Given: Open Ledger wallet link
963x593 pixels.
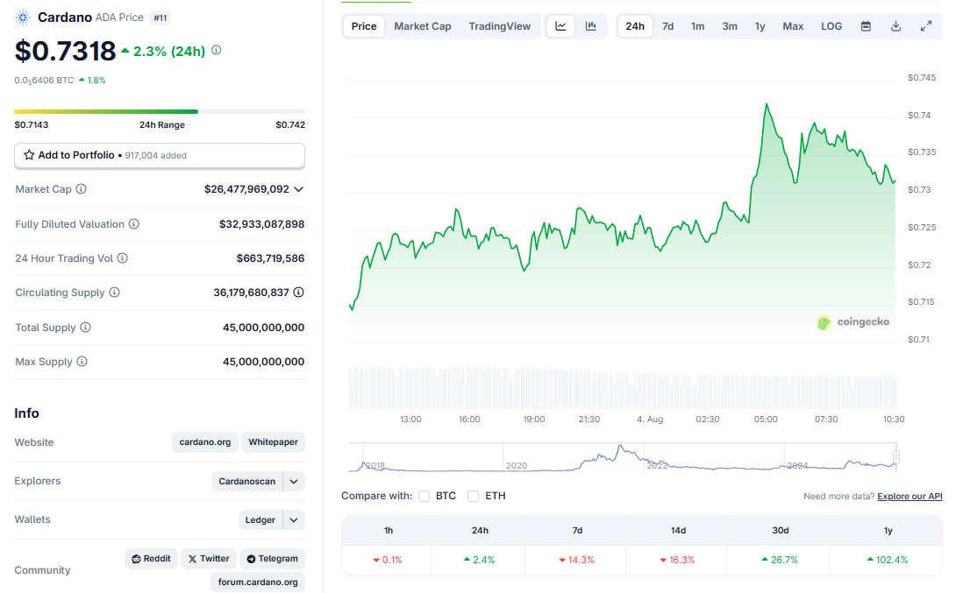Looking at the screenshot, I should pyautogui.click(x=260, y=520).
